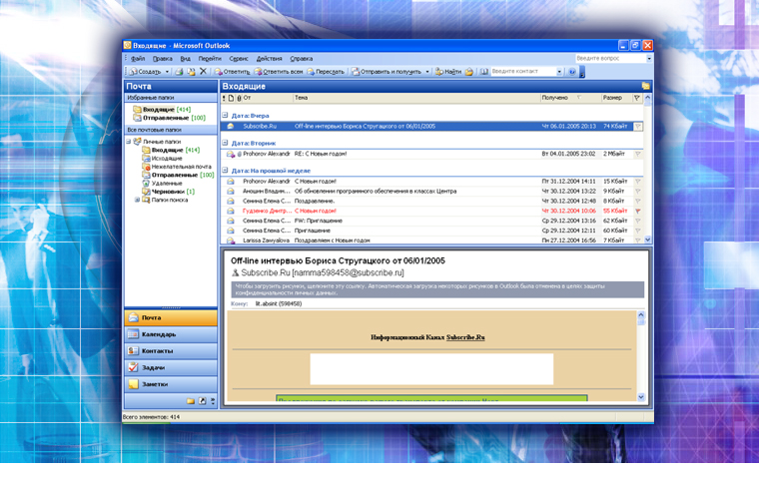Select the Нежелательная почта folder
759x479 pixels.
tap(177, 167)
